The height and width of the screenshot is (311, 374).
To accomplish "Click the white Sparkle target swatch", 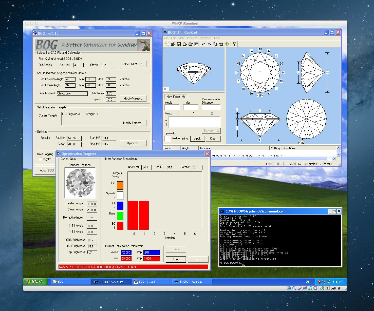I will coord(120,196).
